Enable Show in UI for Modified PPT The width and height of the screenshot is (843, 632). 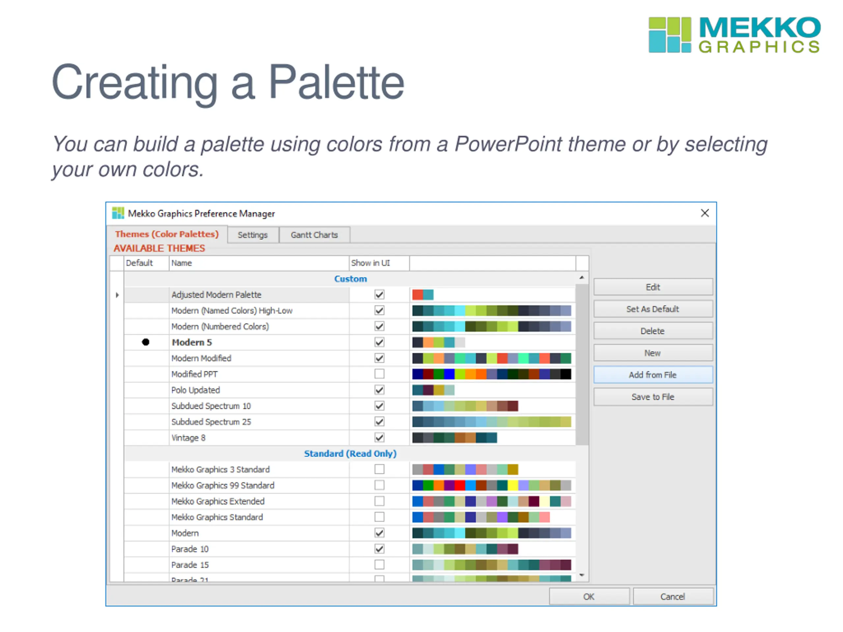pos(379,374)
